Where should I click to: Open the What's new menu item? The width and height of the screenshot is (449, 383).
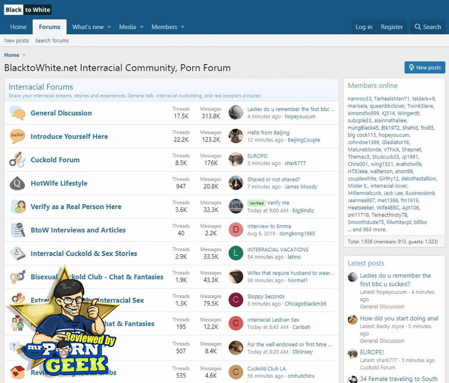88,27
